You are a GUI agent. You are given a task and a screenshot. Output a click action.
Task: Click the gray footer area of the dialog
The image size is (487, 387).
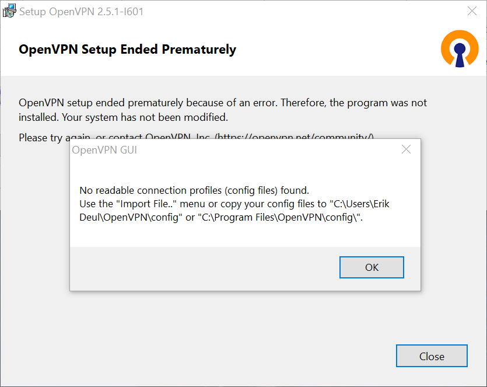click(175, 269)
